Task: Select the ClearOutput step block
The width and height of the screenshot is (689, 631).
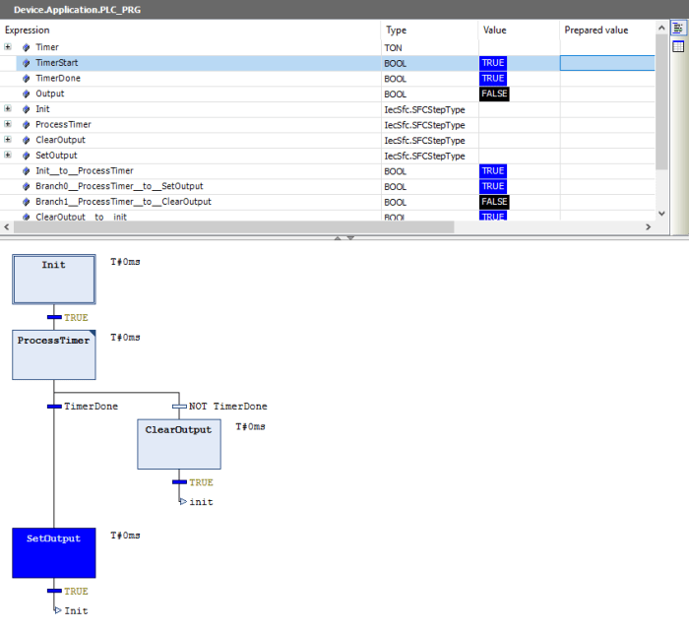Action: [179, 444]
